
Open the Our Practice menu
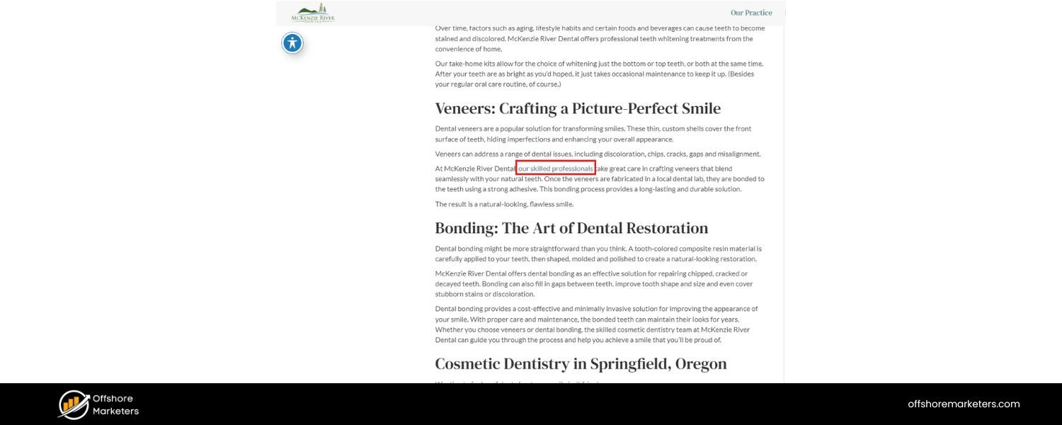751,13
